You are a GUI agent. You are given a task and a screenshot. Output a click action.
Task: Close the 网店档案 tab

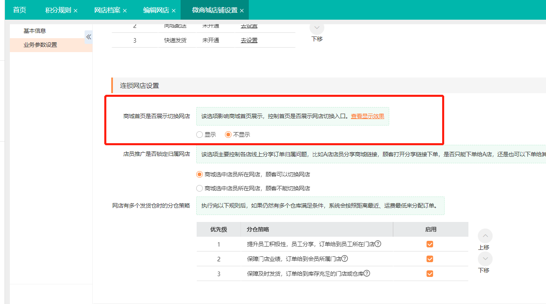click(125, 11)
